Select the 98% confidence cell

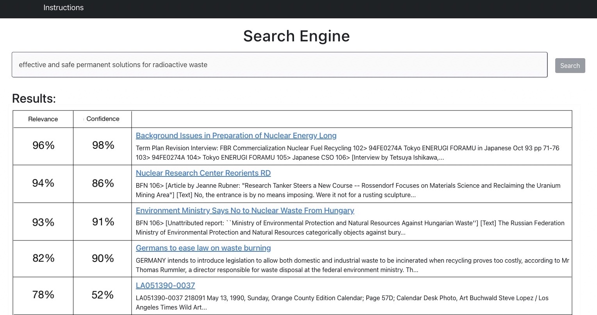pos(103,146)
